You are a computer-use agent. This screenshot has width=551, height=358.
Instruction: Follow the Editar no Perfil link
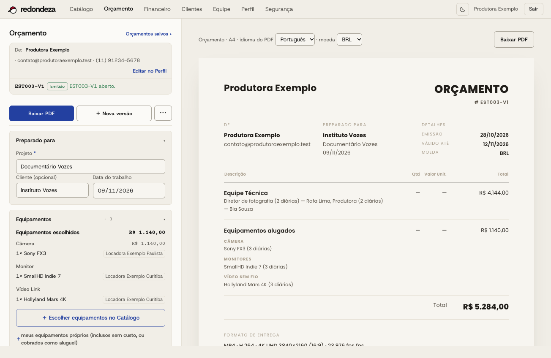[x=150, y=71]
